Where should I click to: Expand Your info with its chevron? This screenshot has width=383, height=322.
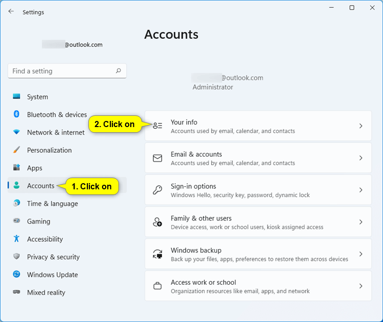pyautogui.click(x=361, y=126)
